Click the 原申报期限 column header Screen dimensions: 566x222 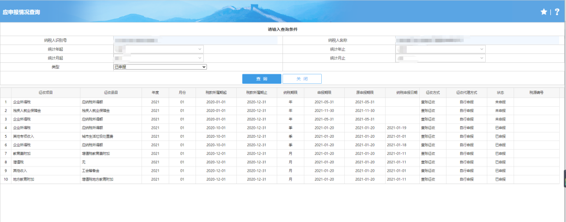pyautogui.click(x=365, y=93)
